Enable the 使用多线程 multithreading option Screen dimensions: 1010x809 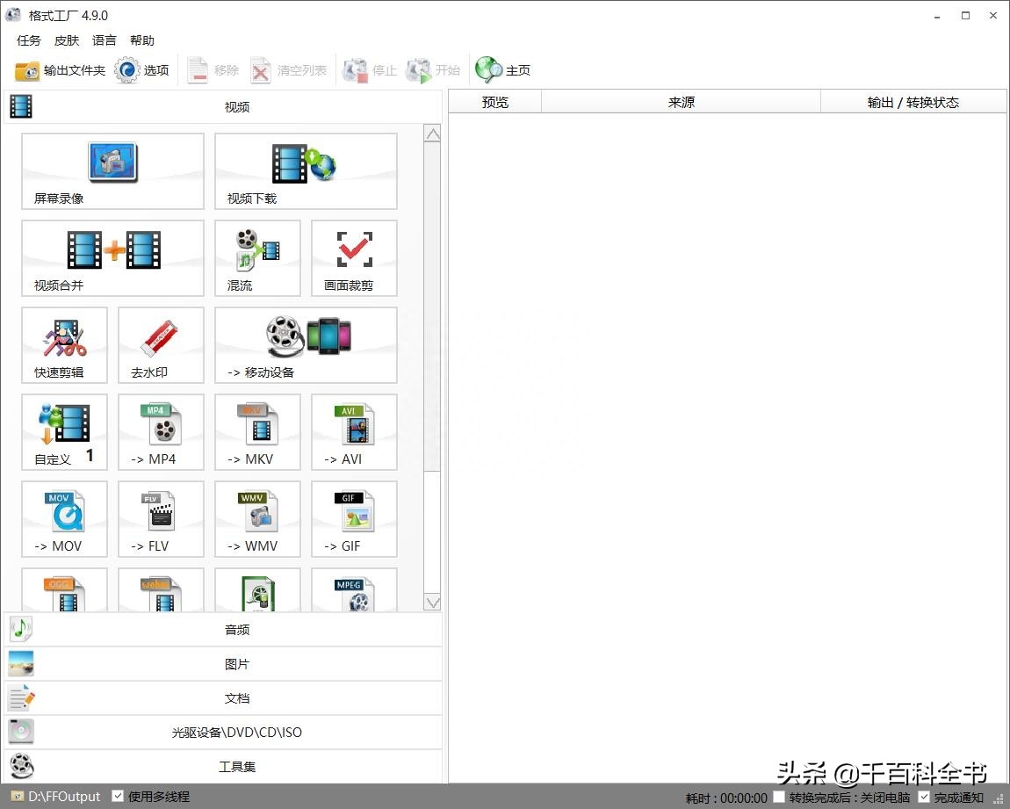pyautogui.click(x=118, y=796)
